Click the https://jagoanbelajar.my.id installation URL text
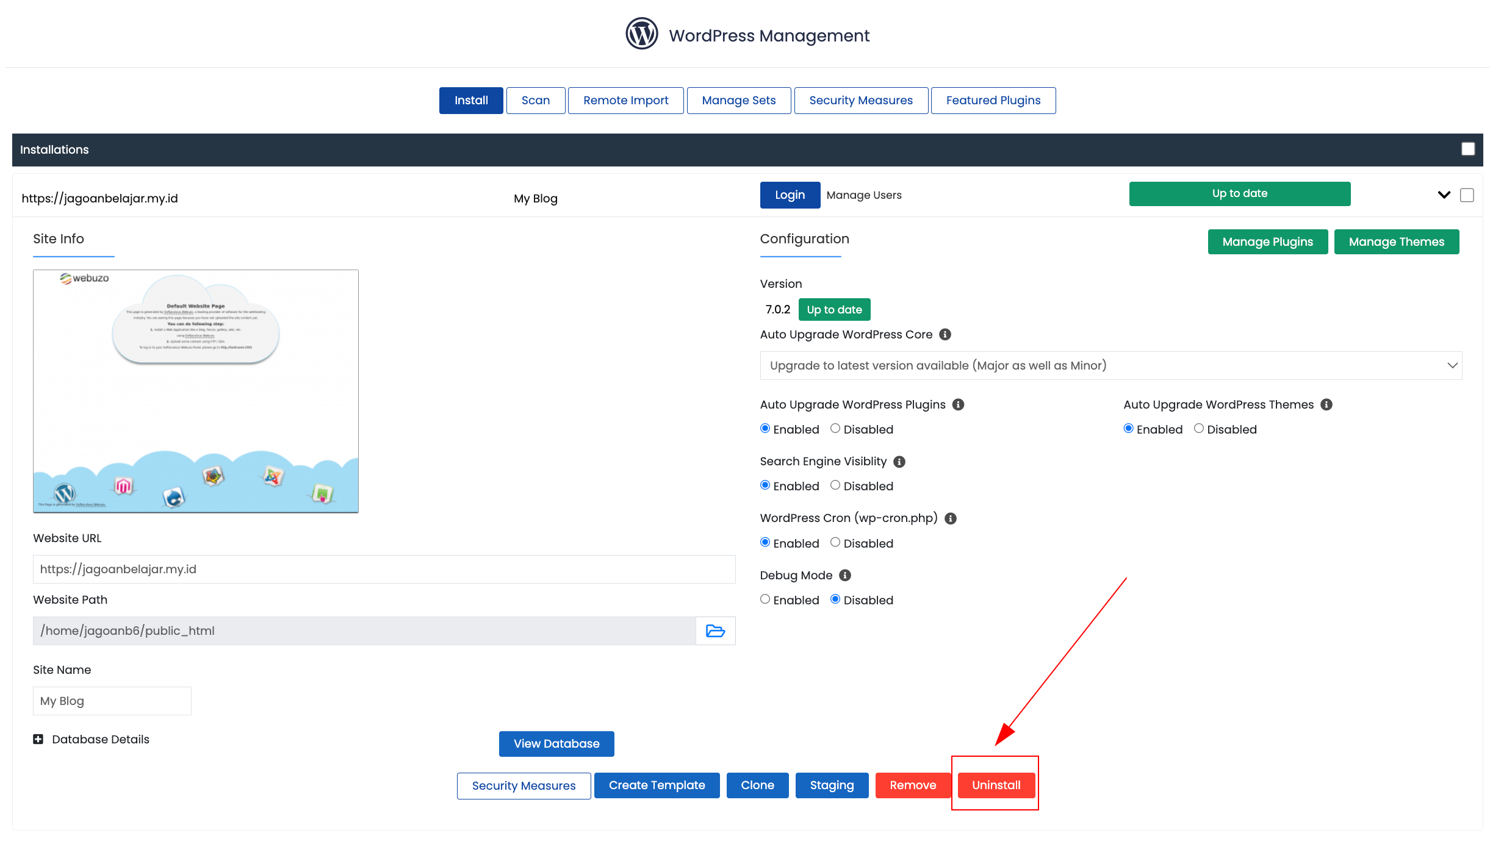 pyautogui.click(x=100, y=198)
